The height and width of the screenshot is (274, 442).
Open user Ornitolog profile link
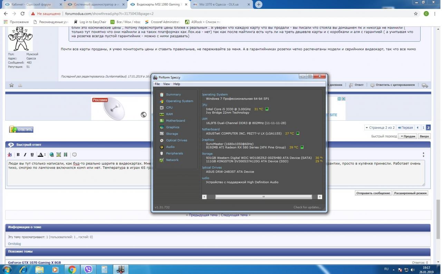(x=15, y=244)
